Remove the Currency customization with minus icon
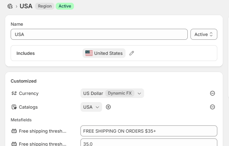The image size is (229, 146). pyautogui.click(x=212, y=93)
